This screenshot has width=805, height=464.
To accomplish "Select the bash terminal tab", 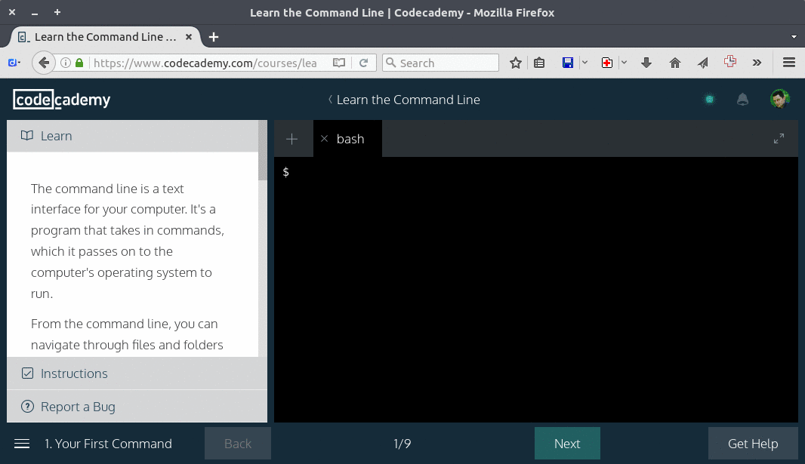I will coord(350,139).
